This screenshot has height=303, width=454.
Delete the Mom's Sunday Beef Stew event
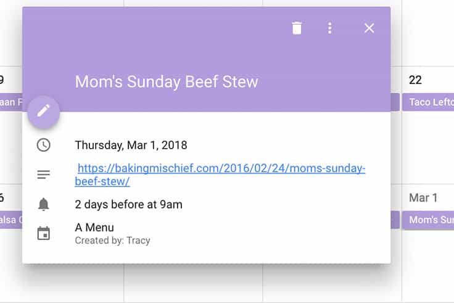click(x=297, y=28)
